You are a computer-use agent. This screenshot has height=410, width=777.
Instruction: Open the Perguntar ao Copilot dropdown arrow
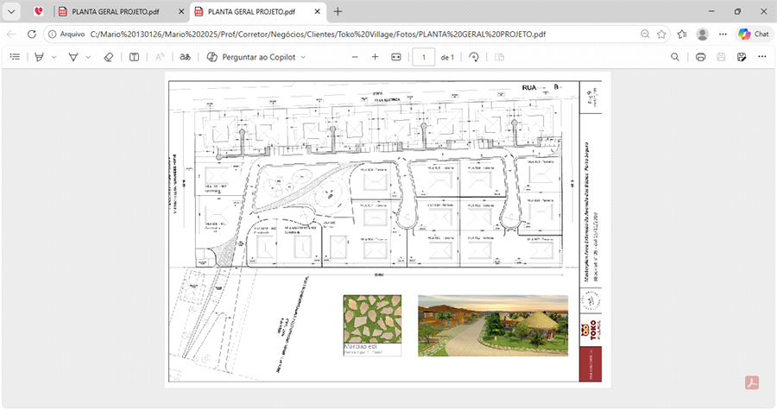[x=303, y=57]
